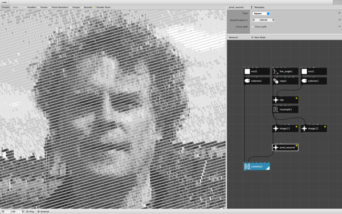Switch to the Viewer tab

coord(6,7)
